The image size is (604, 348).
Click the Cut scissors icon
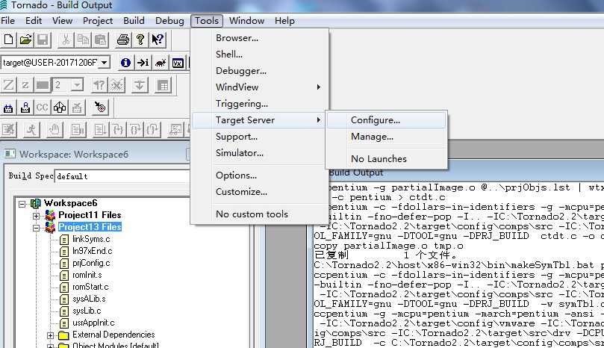pos(66,40)
